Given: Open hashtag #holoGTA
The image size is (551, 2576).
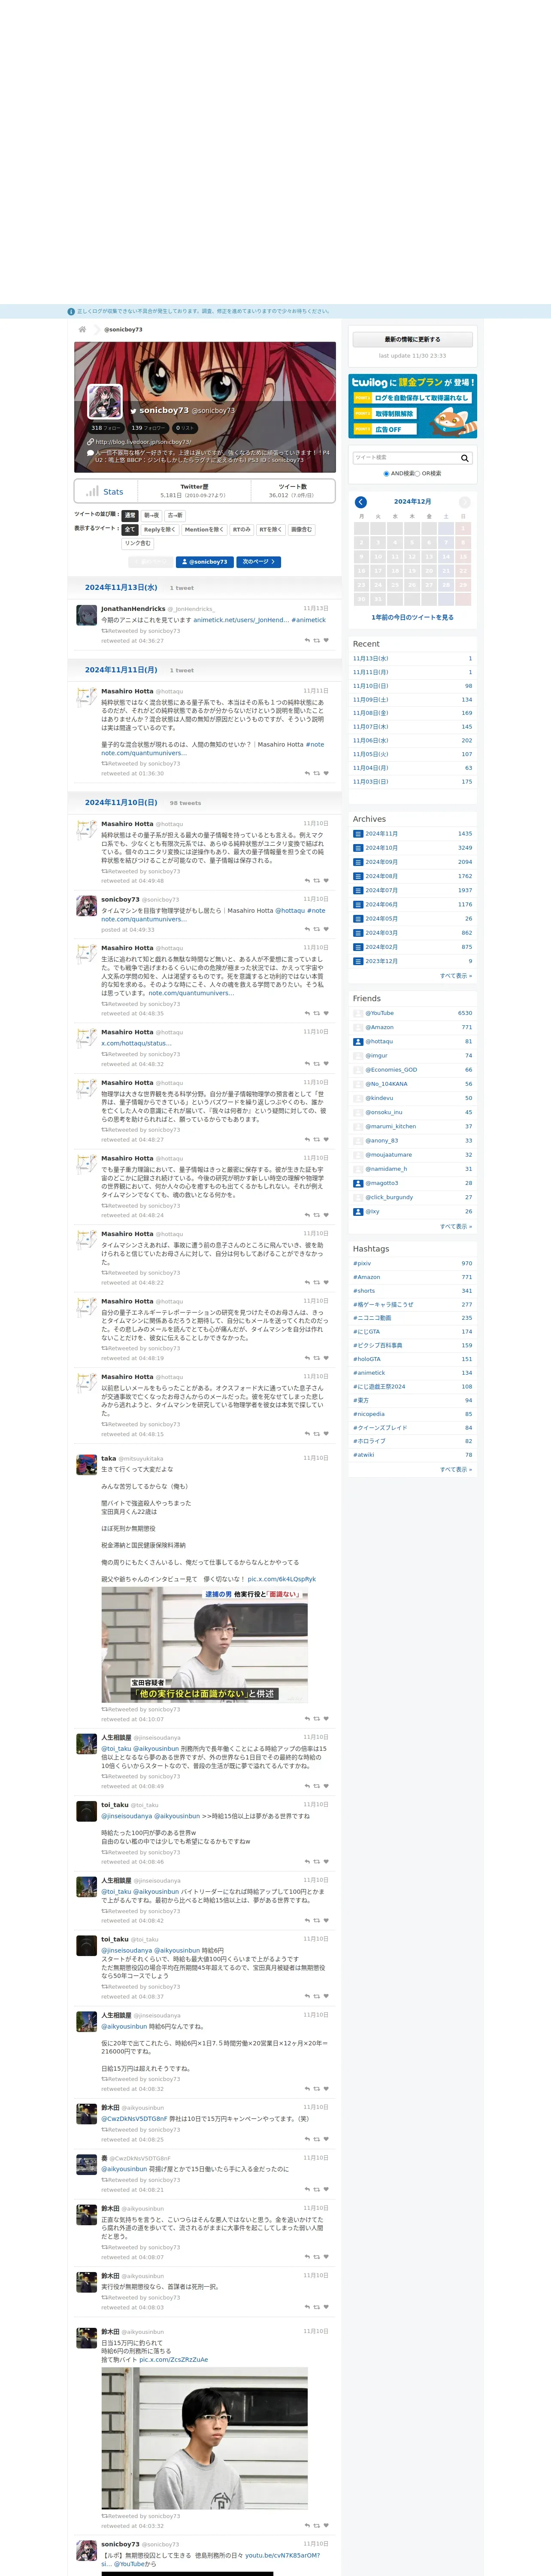Looking at the screenshot, I should 366,1359.
